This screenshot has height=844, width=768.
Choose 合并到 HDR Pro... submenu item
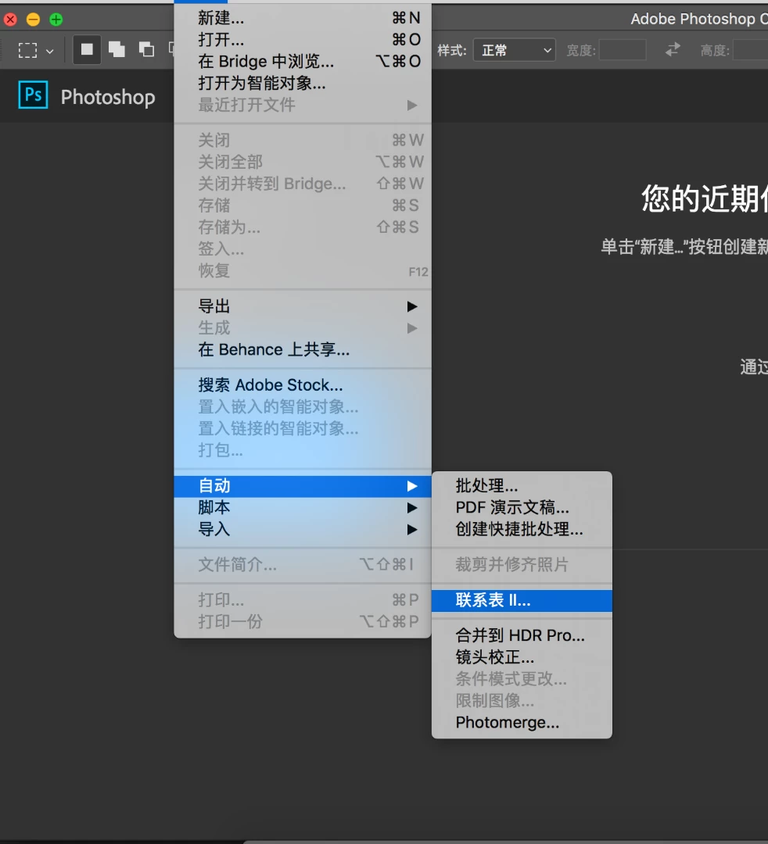click(x=522, y=635)
